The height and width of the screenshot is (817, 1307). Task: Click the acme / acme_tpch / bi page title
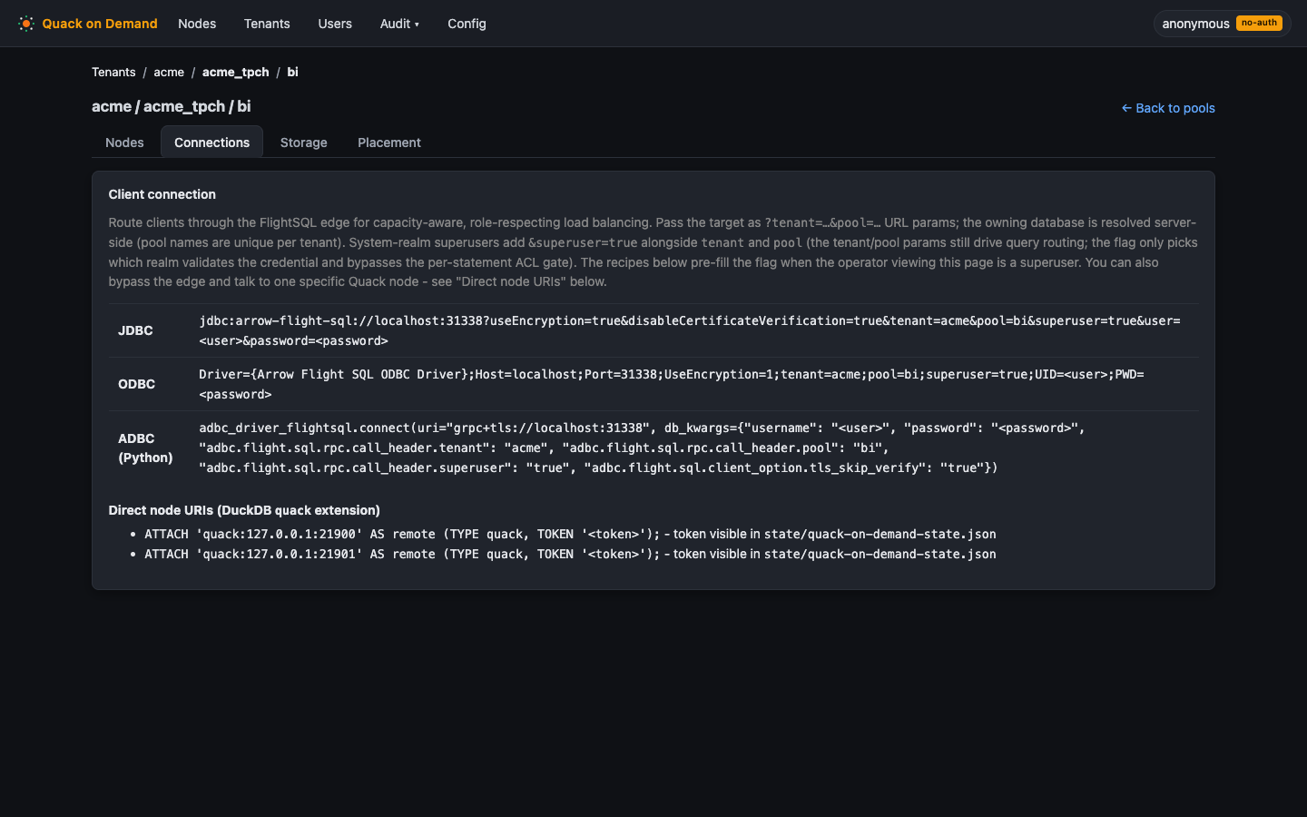tap(172, 106)
